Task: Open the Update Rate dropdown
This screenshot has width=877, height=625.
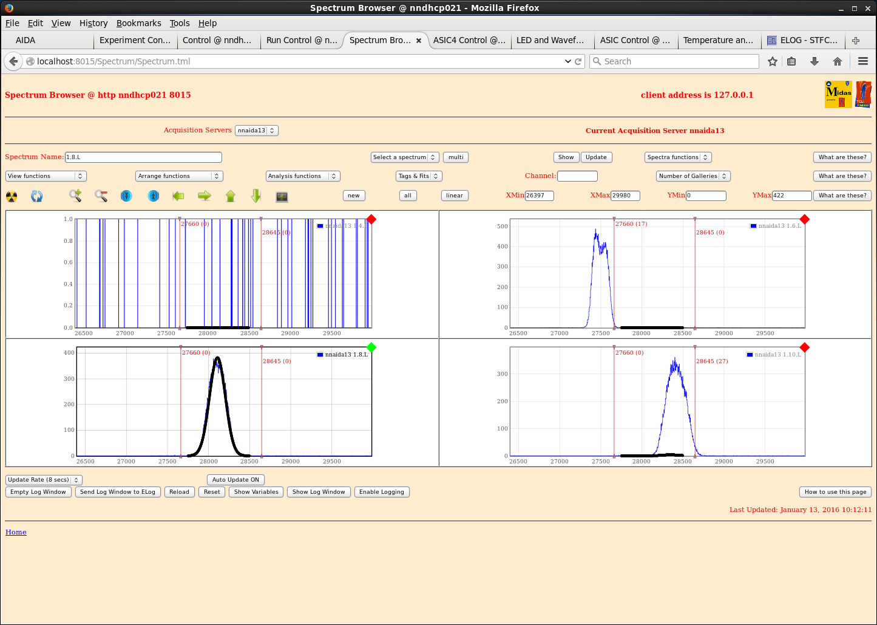Action: [x=44, y=480]
